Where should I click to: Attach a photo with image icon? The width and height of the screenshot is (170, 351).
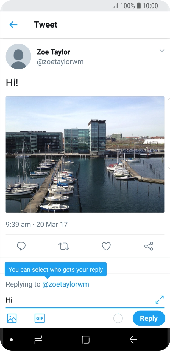point(12,318)
